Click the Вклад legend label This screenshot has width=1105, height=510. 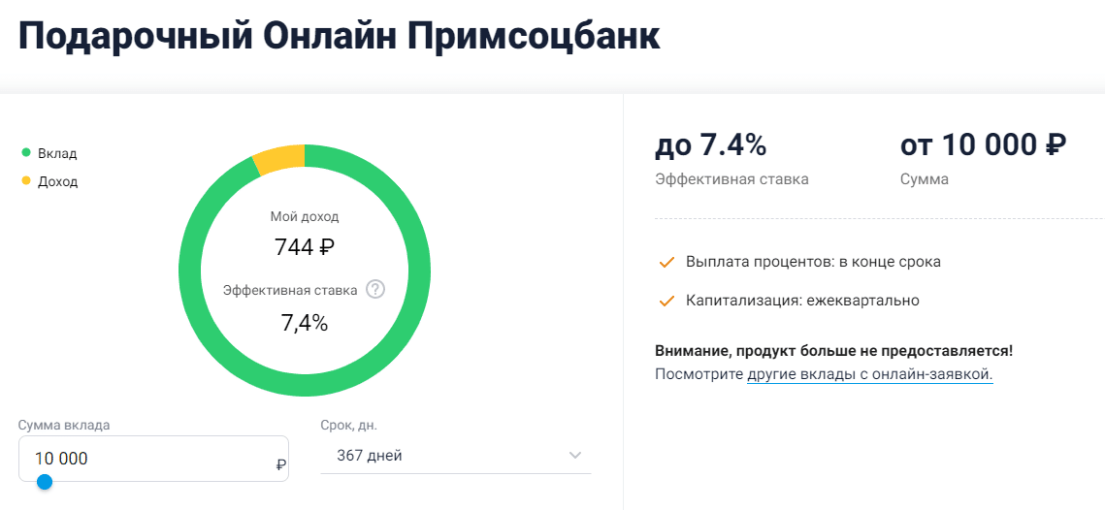point(57,153)
